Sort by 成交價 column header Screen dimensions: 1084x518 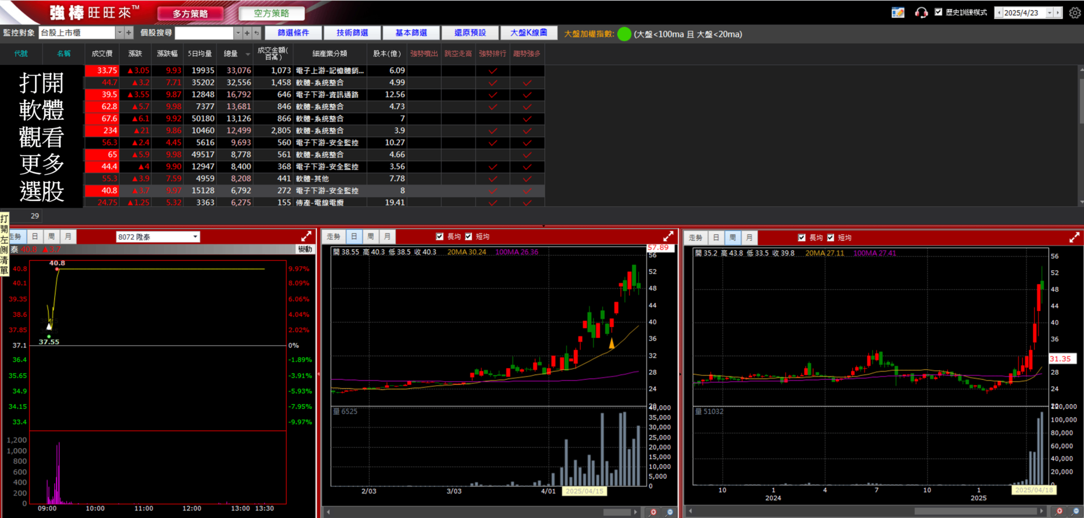102,53
